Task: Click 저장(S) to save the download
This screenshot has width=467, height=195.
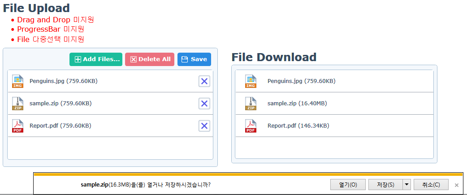Action: (x=385, y=185)
